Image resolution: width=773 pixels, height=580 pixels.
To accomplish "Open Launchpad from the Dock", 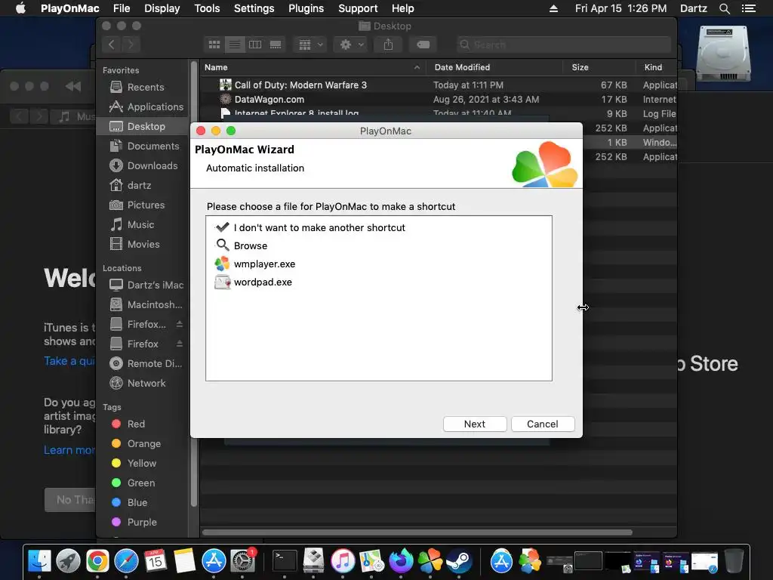I will click(68, 561).
